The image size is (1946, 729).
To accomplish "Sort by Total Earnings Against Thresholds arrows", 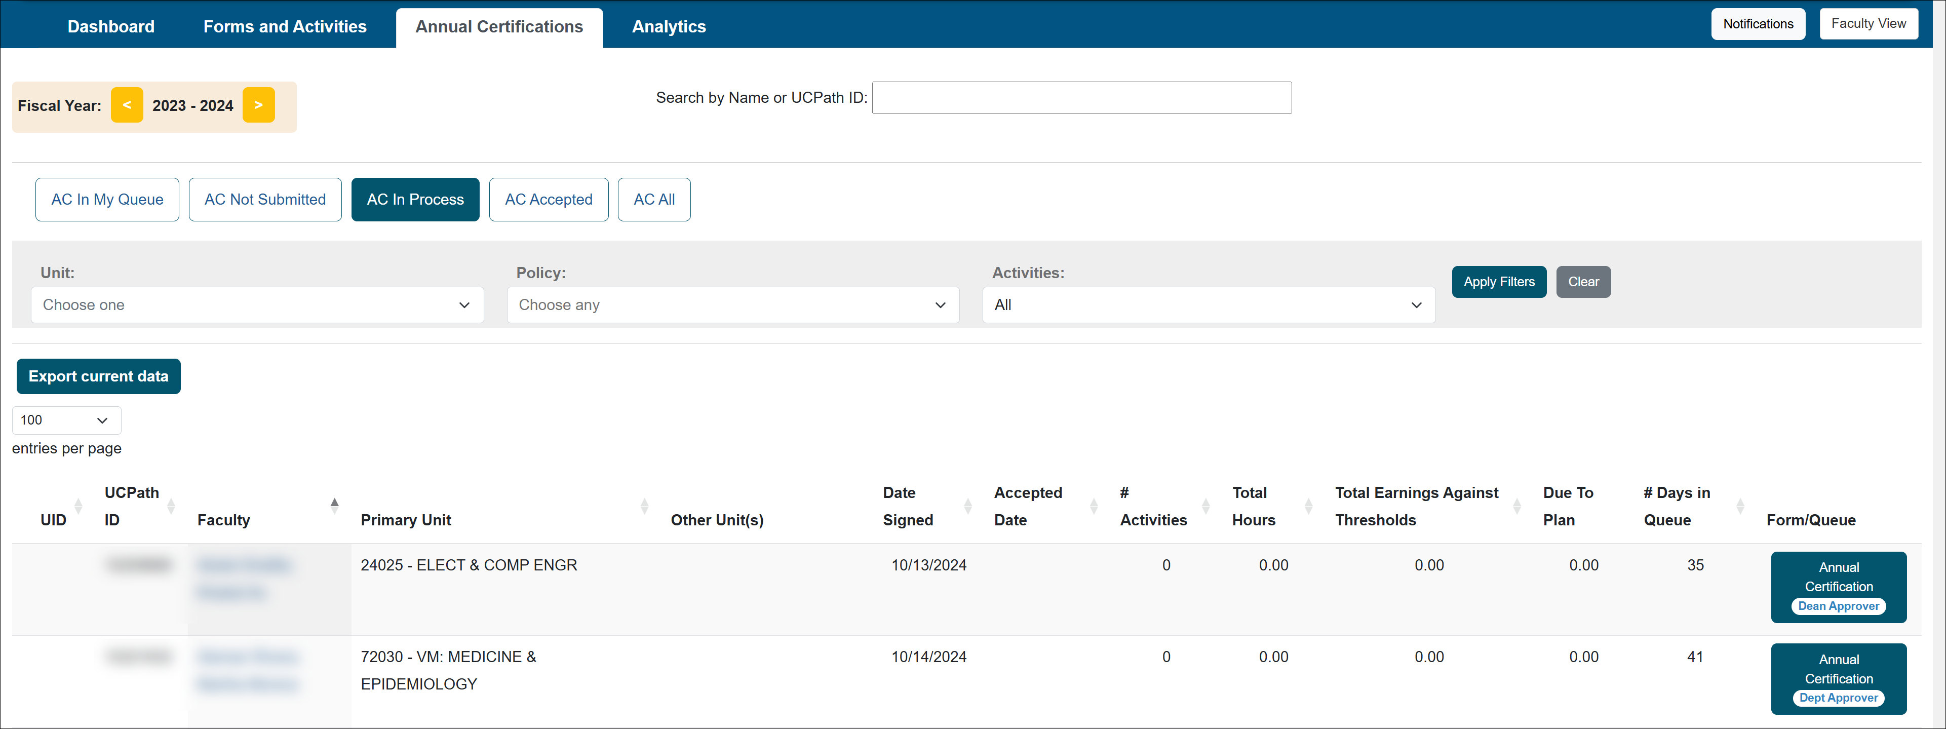I will coord(1517,506).
